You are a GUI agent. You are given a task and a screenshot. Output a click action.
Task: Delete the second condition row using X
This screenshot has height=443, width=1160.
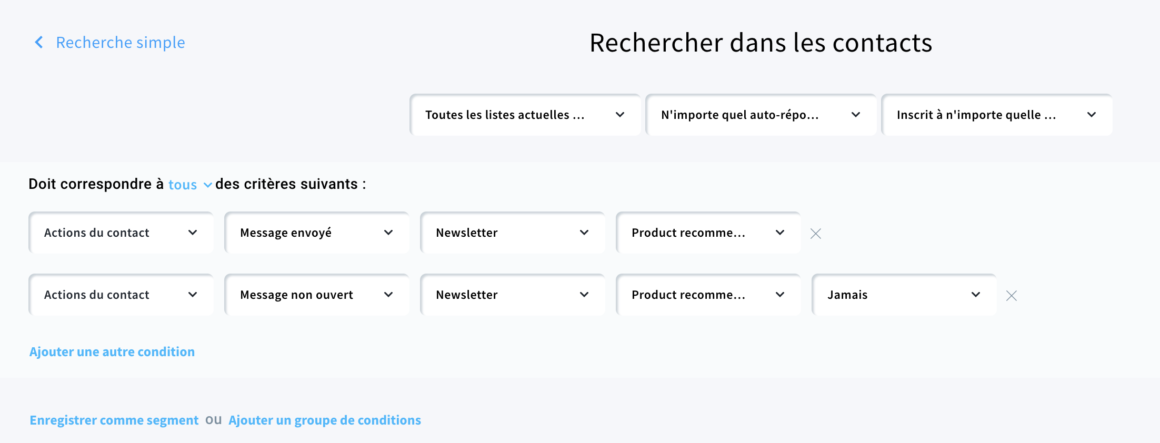1011,296
